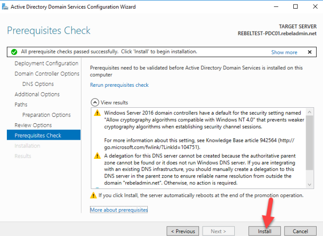Open More about prerequisites link
The height and width of the screenshot is (236, 323).
click(119, 210)
